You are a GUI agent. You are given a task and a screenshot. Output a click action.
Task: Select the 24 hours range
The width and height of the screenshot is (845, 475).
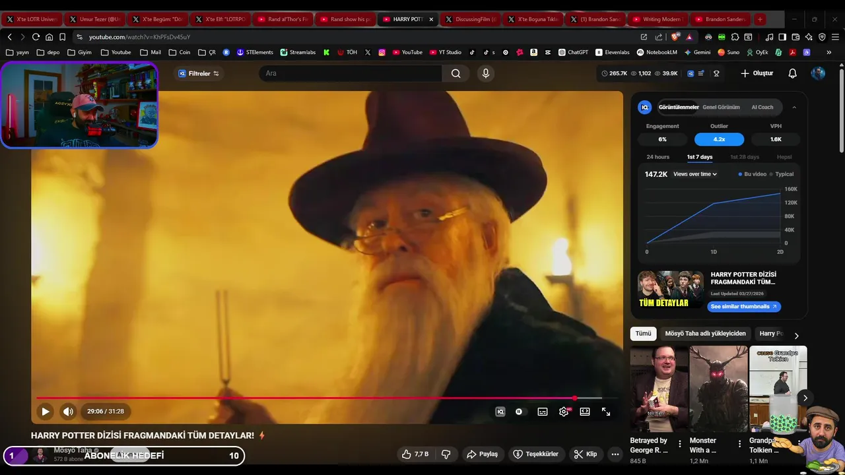pos(658,157)
